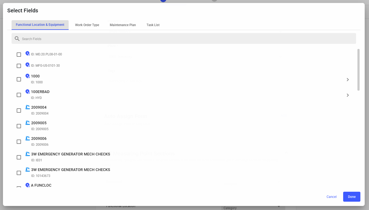The width and height of the screenshot is (369, 210).
Task: Expand the 1000 row chevron
Action: pos(348,80)
